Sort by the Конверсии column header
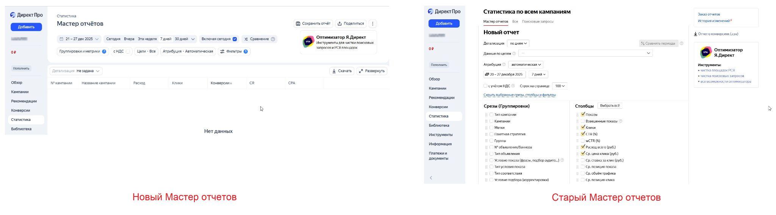 [221, 83]
